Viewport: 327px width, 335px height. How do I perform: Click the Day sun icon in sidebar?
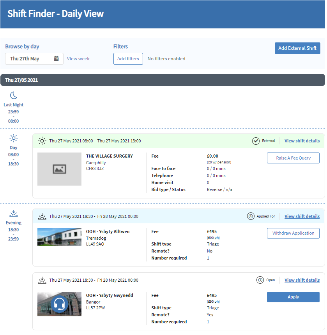tap(14, 138)
